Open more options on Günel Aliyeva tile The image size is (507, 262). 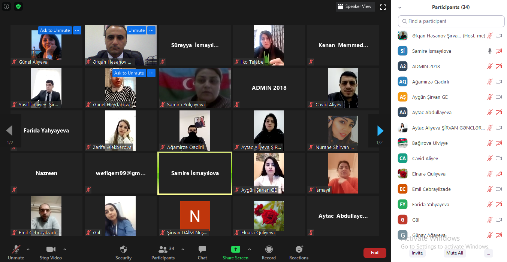[77, 30]
